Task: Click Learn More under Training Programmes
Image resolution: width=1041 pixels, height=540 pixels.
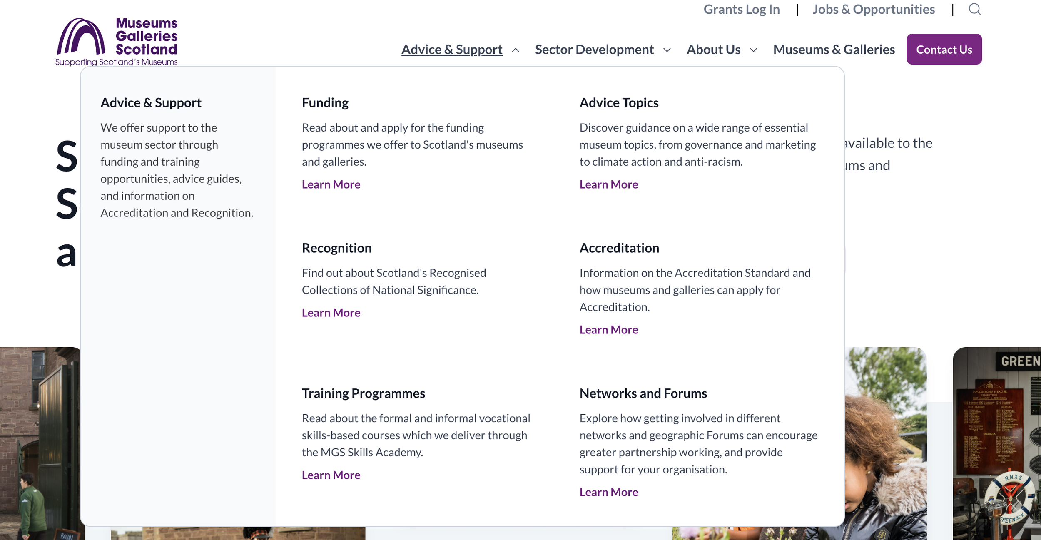Action: point(331,475)
